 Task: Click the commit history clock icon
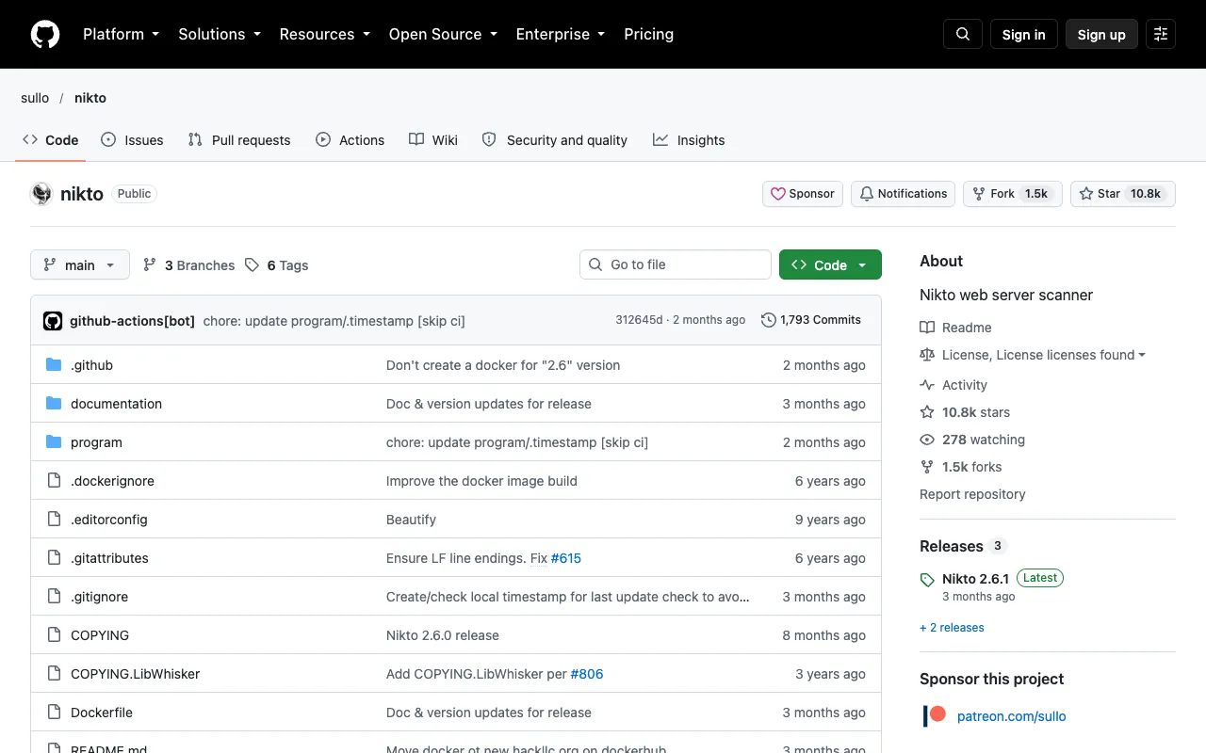click(769, 320)
